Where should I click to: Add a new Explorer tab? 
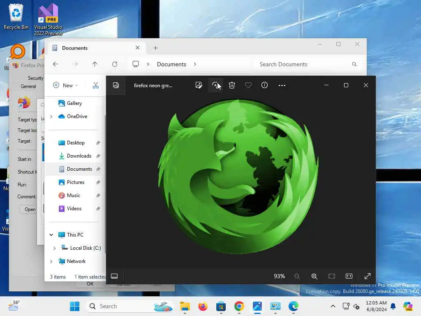pyautogui.click(x=155, y=48)
